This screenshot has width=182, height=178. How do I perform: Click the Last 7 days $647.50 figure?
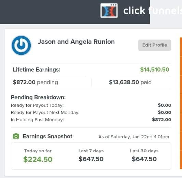click(91, 159)
